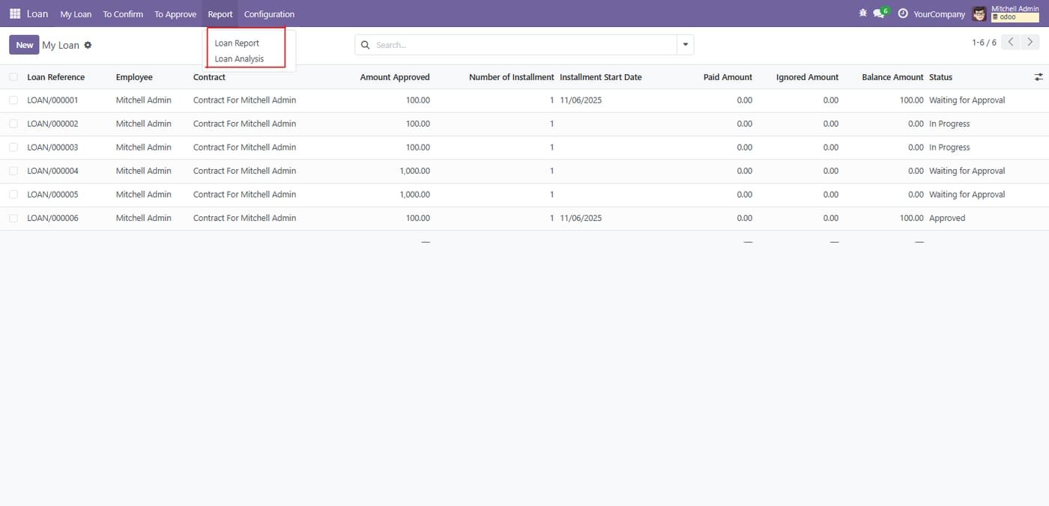Select Loan Analysis from dropdown

(x=239, y=58)
